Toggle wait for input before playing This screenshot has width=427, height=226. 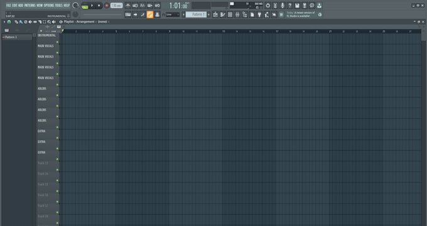135,6
